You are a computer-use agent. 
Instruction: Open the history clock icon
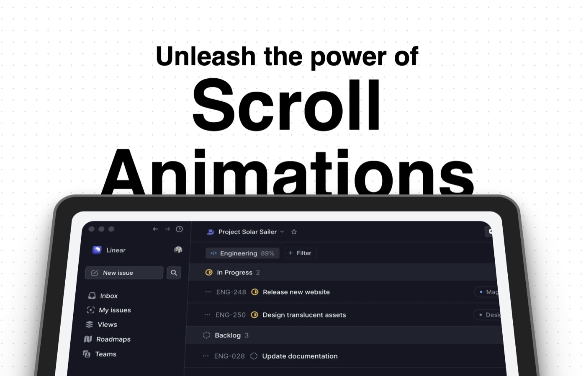(x=179, y=229)
